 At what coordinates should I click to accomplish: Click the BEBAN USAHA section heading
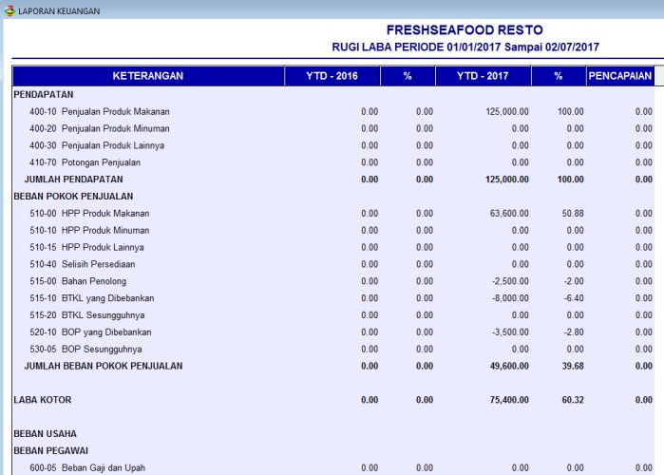46,434
